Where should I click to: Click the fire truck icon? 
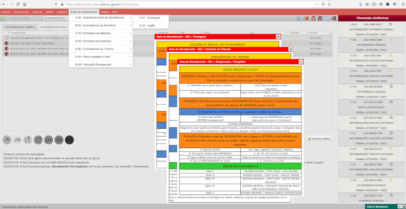(320, 18)
